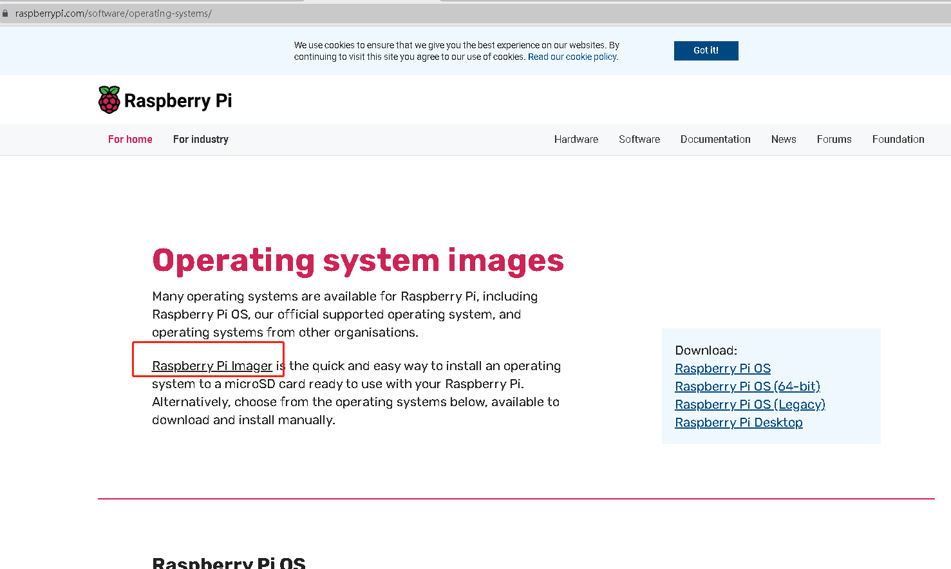
Task: Open the Read our cookie policy link
Action: click(x=572, y=57)
